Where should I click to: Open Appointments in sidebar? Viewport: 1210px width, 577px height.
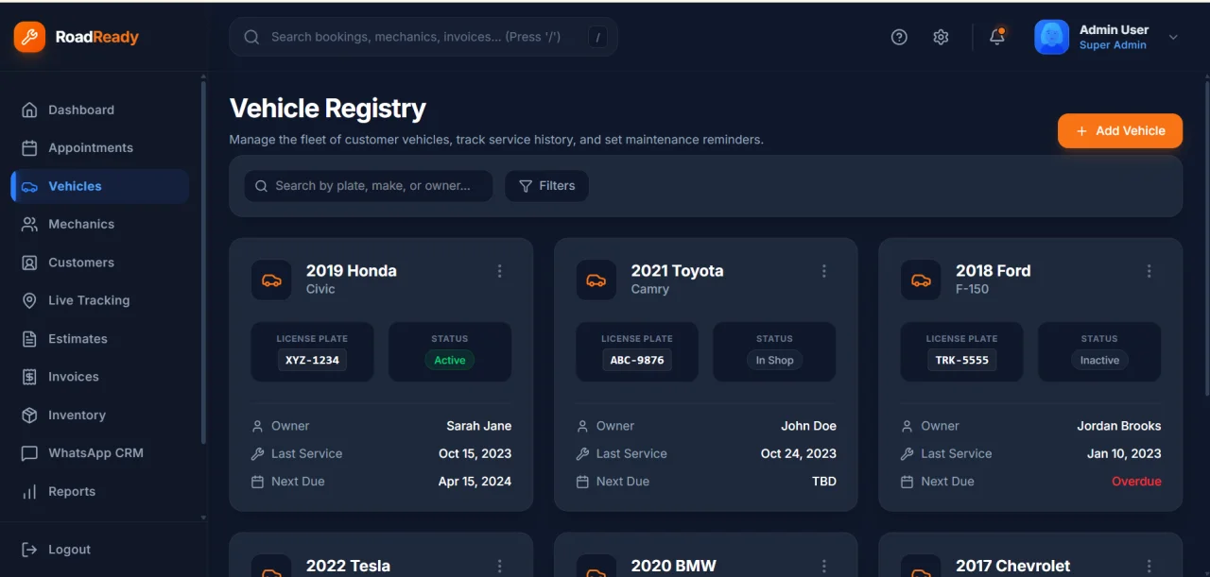100,147
